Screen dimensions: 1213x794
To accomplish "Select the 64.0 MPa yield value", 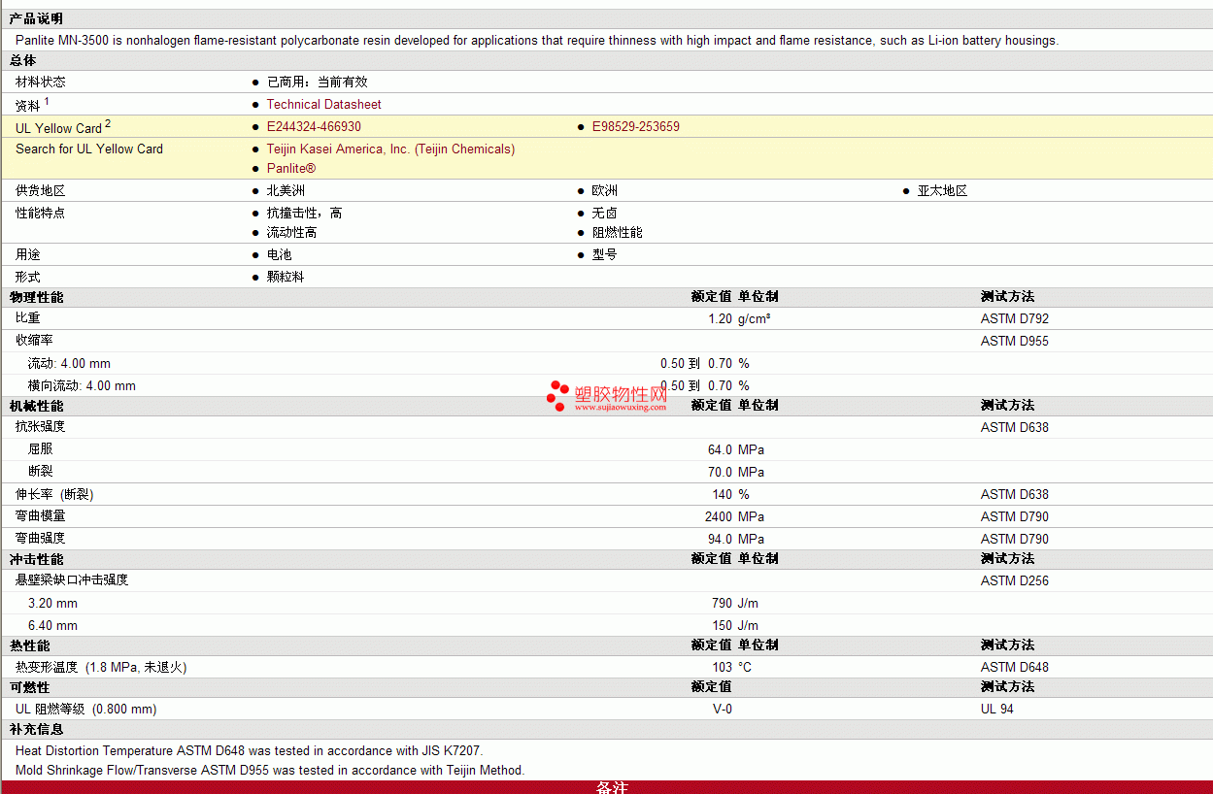I will (x=736, y=449).
